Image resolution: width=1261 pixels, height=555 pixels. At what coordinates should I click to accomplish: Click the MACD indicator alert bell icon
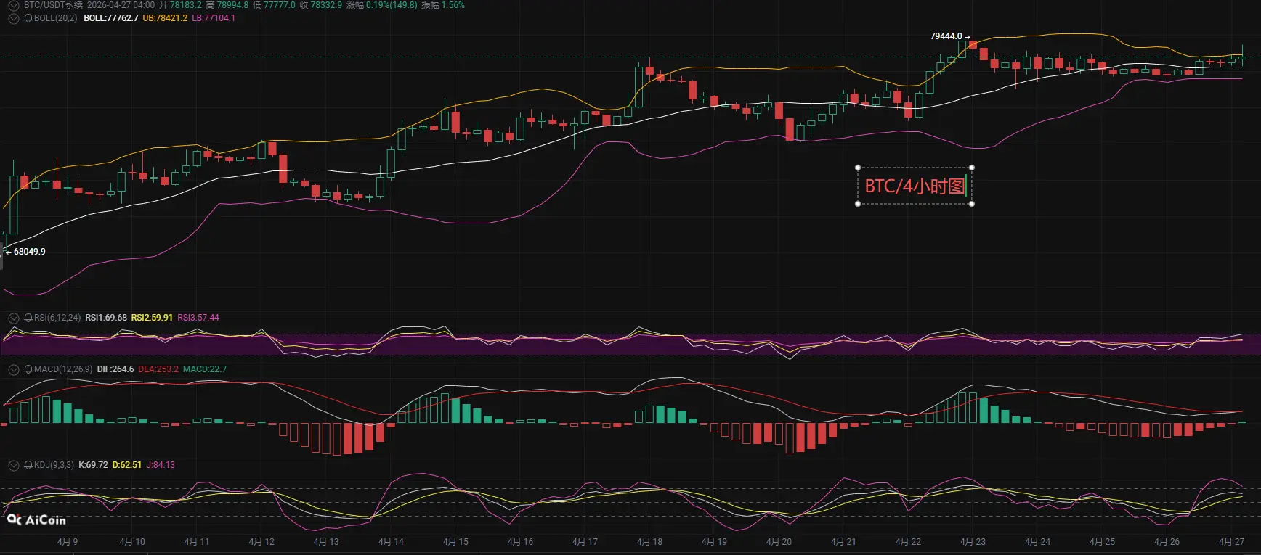coord(28,369)
